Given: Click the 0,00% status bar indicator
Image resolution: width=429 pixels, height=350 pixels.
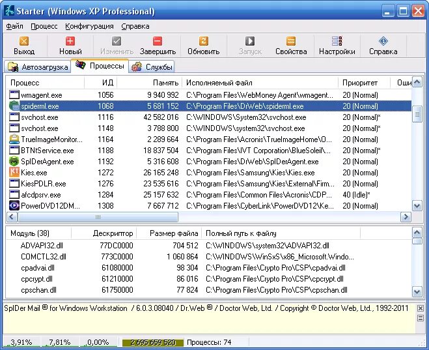Looking at the screenshot, I should pos(98,342).
